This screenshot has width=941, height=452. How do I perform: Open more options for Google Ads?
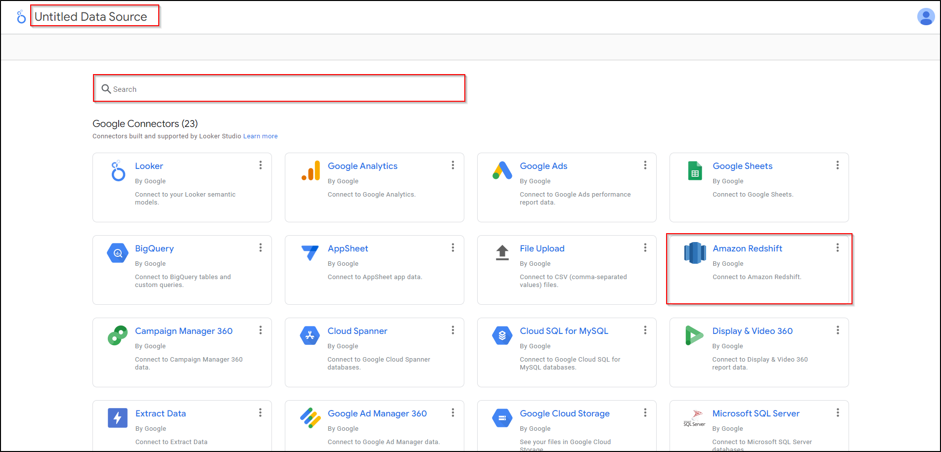(645, 165)
